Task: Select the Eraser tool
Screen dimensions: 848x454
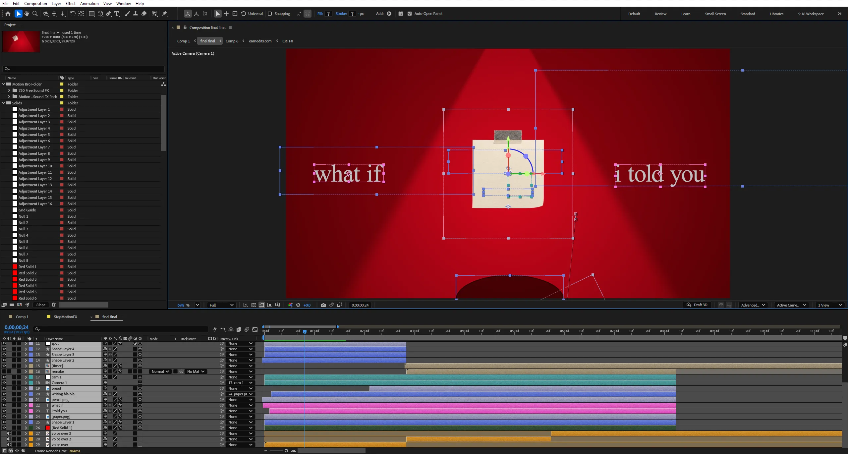Action: coord(144,14)
